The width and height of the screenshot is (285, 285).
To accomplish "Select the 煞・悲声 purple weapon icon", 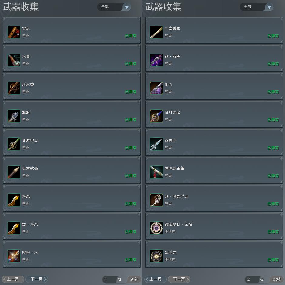I will point(156,60).
